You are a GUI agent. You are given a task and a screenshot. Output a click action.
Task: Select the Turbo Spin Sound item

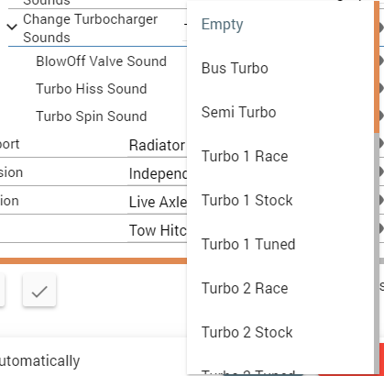click(x=92, y=116)
